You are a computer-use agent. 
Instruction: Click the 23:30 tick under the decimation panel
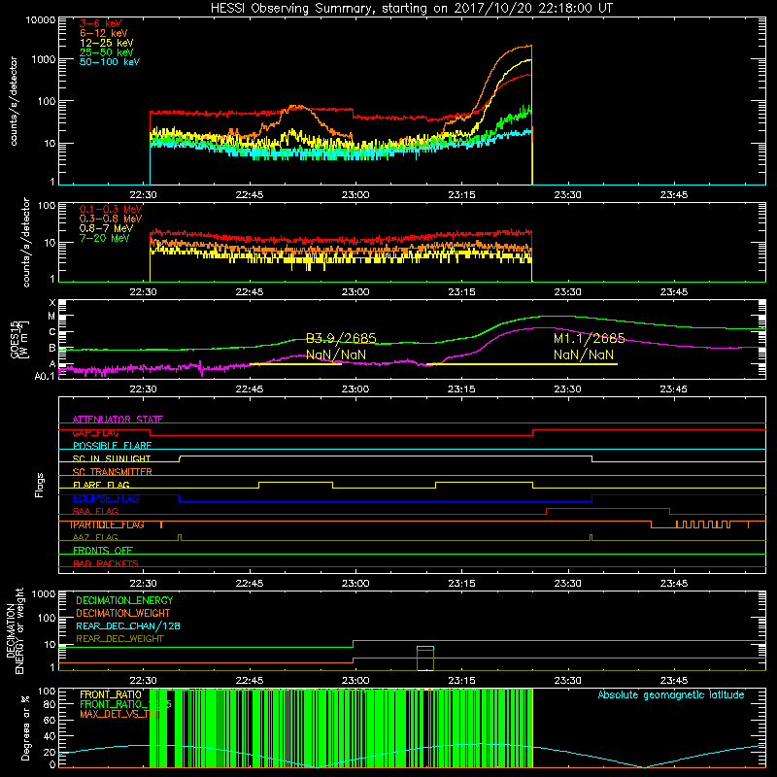coord(567,681)
